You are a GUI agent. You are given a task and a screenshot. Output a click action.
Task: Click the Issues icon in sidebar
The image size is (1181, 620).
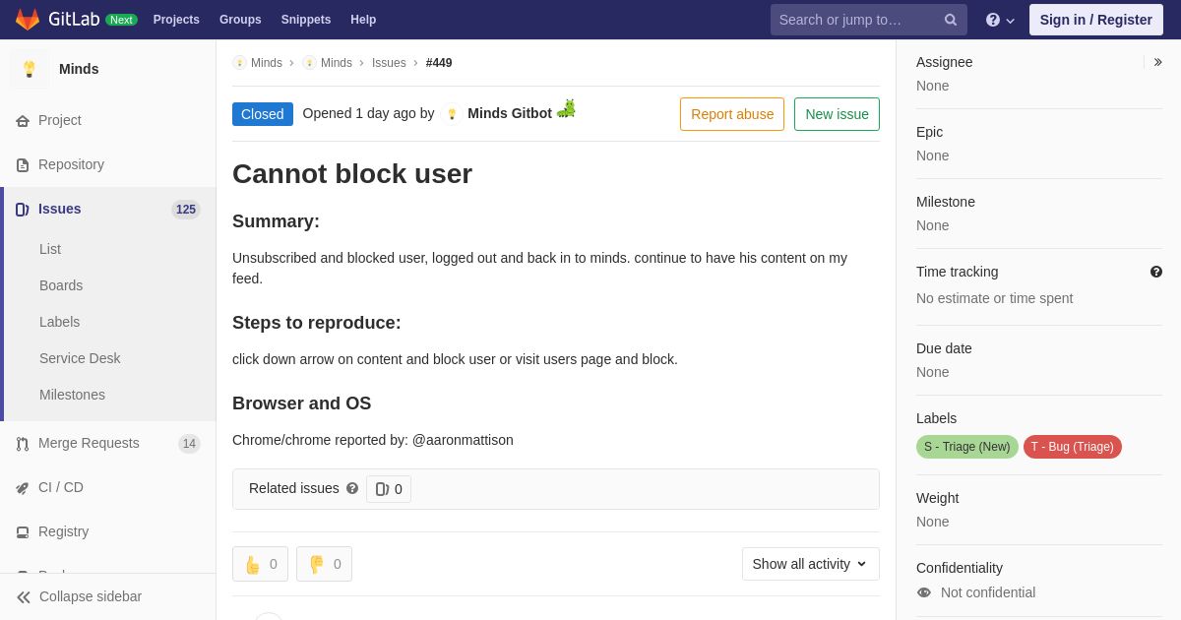click(23, 210)
